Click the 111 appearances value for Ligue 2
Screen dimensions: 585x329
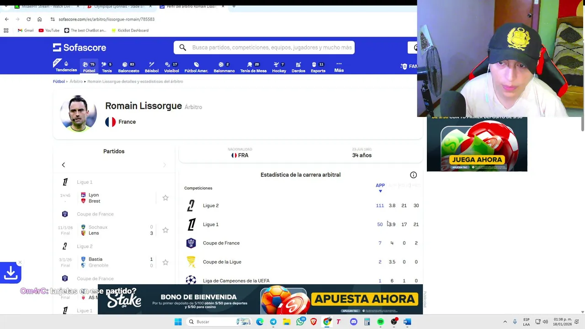click(380, 206)
